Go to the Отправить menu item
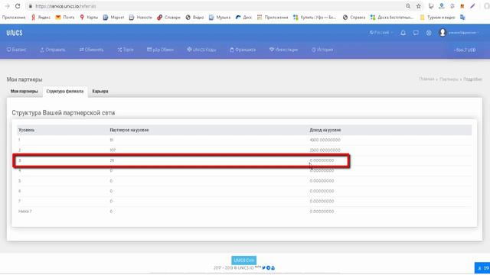The width and height of the screenshot is (490, 275). pyautogui.click(x=53, y=50)
